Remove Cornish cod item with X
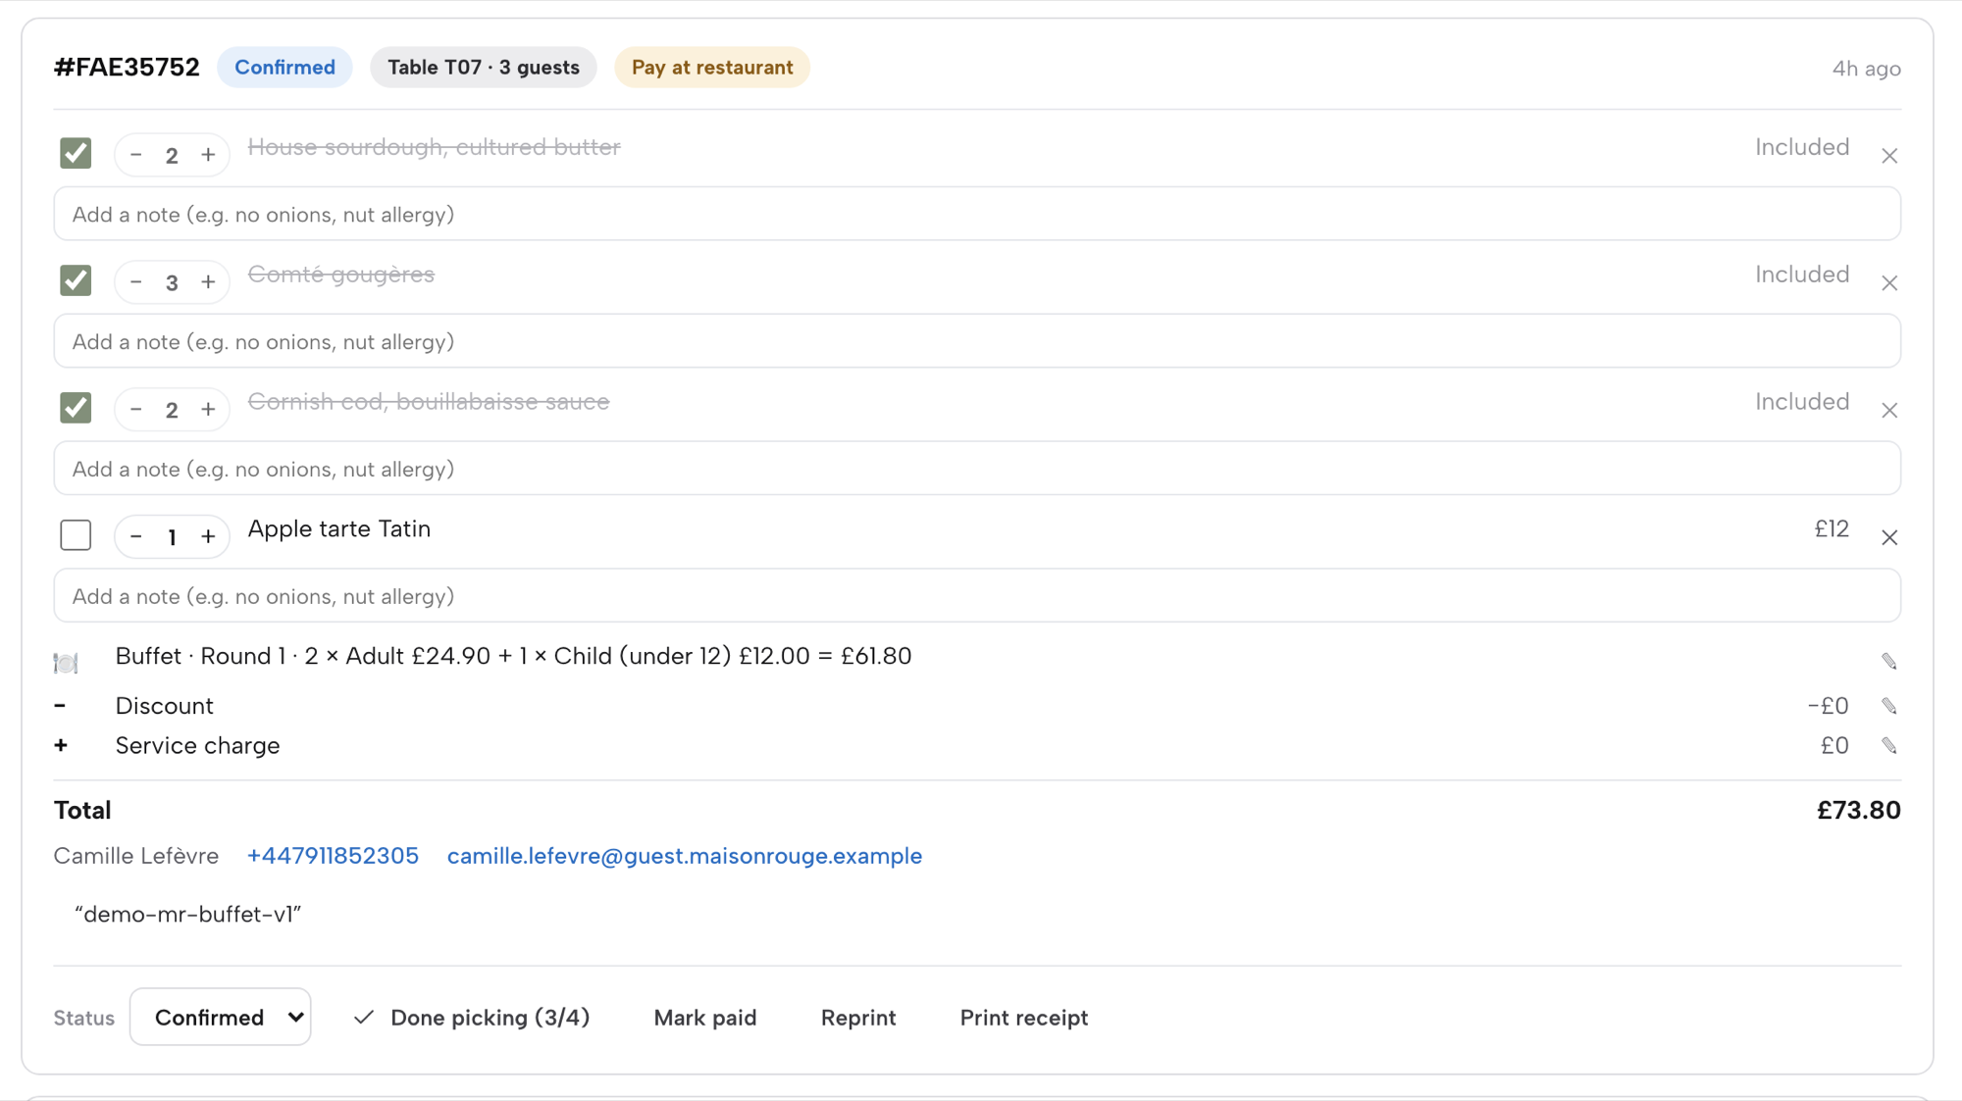This screenshot has height=1101, width=1962. pos(1889,411)
